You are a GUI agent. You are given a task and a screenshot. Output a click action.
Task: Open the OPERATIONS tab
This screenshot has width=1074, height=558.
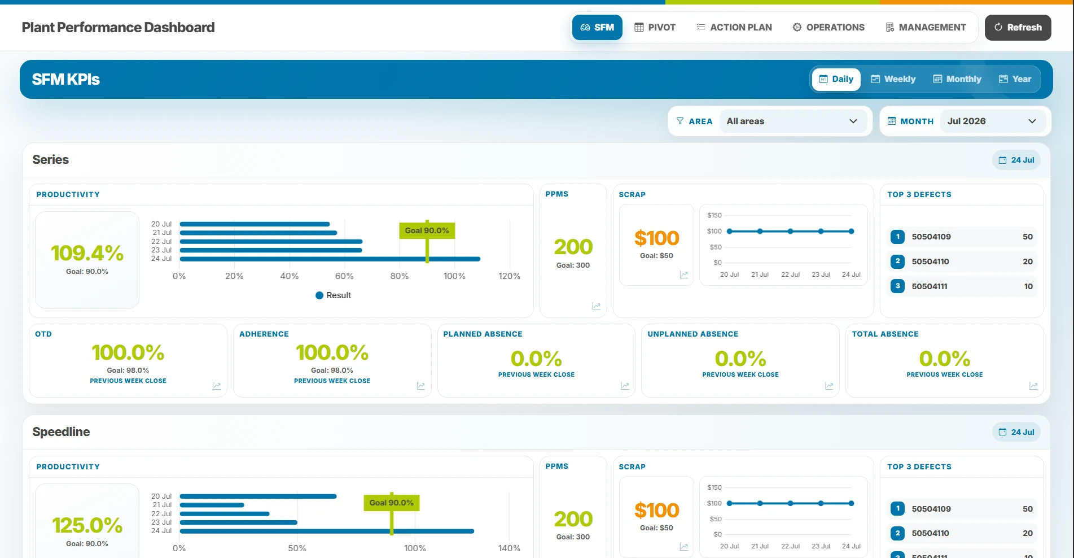coord(828,27)
